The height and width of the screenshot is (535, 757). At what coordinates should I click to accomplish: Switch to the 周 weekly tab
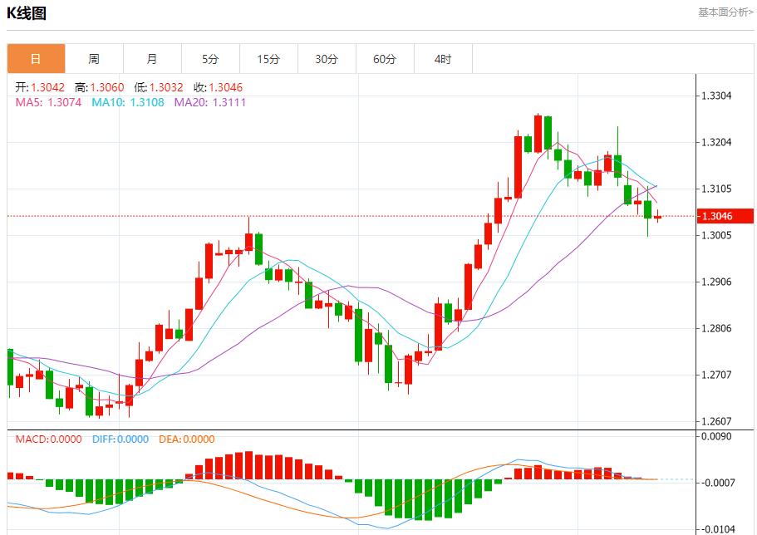click(x=94, y=59)
